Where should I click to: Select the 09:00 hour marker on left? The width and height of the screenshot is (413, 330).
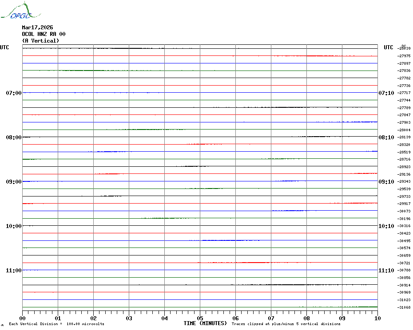pyautogui.click(x=13, y=182)
